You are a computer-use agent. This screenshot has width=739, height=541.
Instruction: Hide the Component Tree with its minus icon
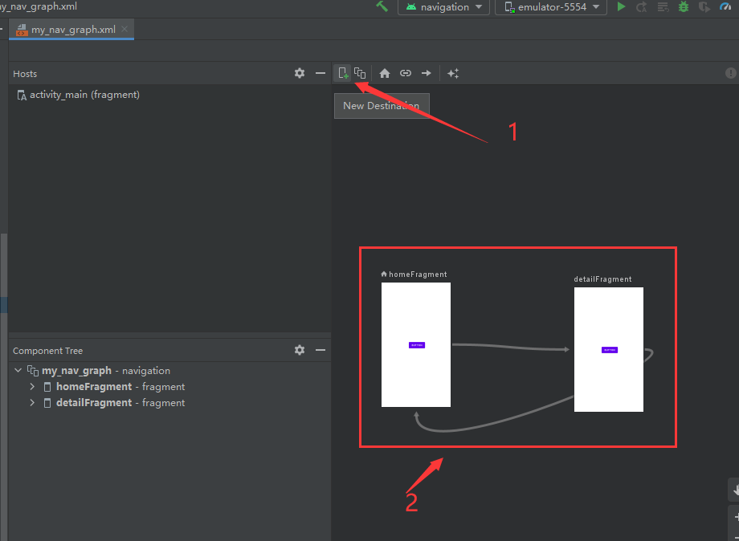click(x=321, y=350)
